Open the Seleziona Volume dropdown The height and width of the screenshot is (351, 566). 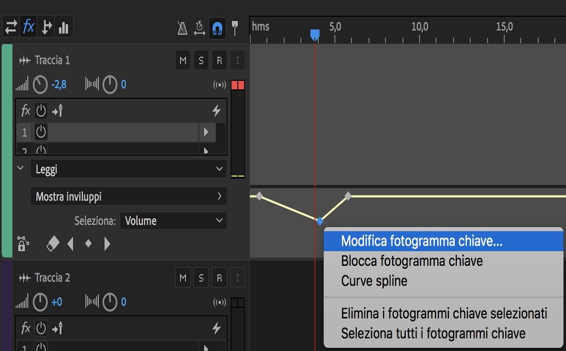pos(173,221)
